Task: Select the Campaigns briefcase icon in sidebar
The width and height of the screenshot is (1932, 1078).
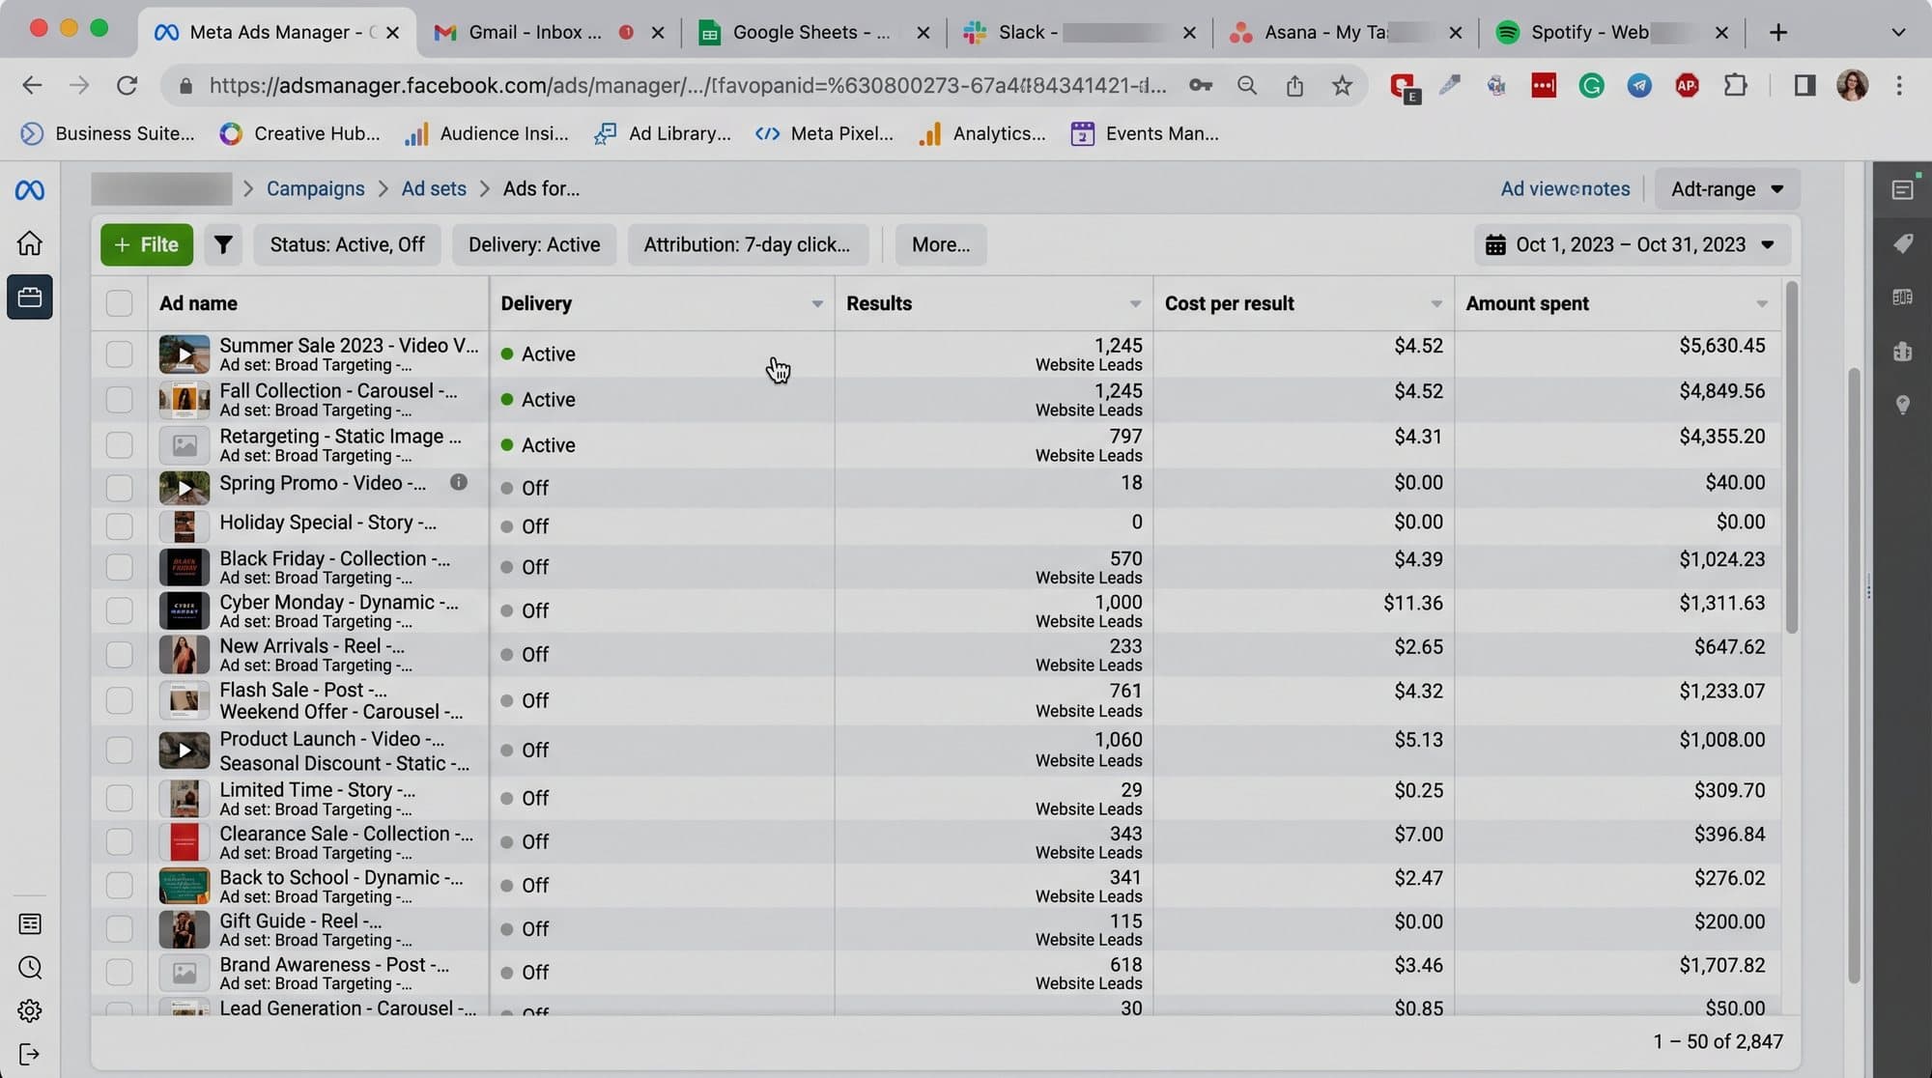Action: pyautogui.click(x=30, y=297)
